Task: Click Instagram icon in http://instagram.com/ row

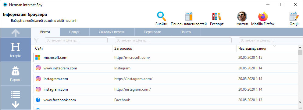Action: tap(38, 89)
